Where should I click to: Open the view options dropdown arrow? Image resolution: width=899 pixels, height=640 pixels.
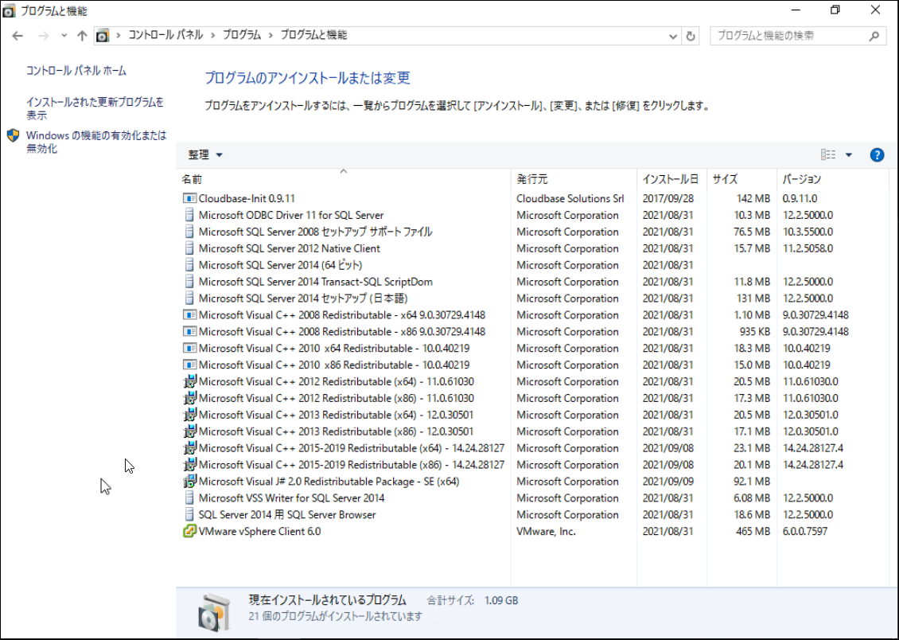pyautogui.click(x=849, y=155)
